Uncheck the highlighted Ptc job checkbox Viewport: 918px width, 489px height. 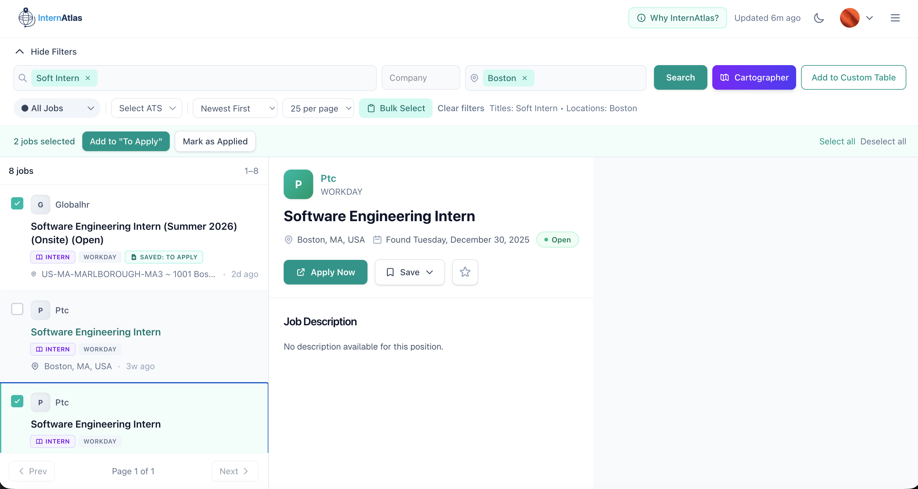(x=17, y=401)
